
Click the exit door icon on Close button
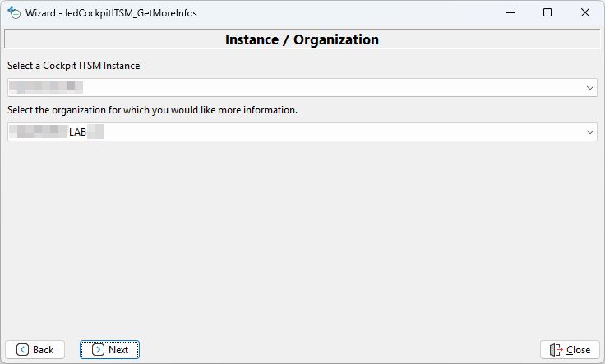coord(557,349)
